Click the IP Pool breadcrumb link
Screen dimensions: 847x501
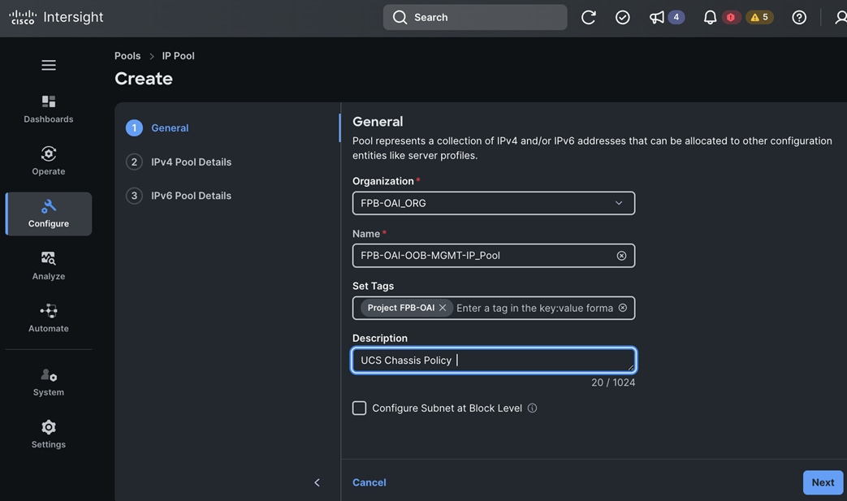pyautogui.click(x=179, y=55)
